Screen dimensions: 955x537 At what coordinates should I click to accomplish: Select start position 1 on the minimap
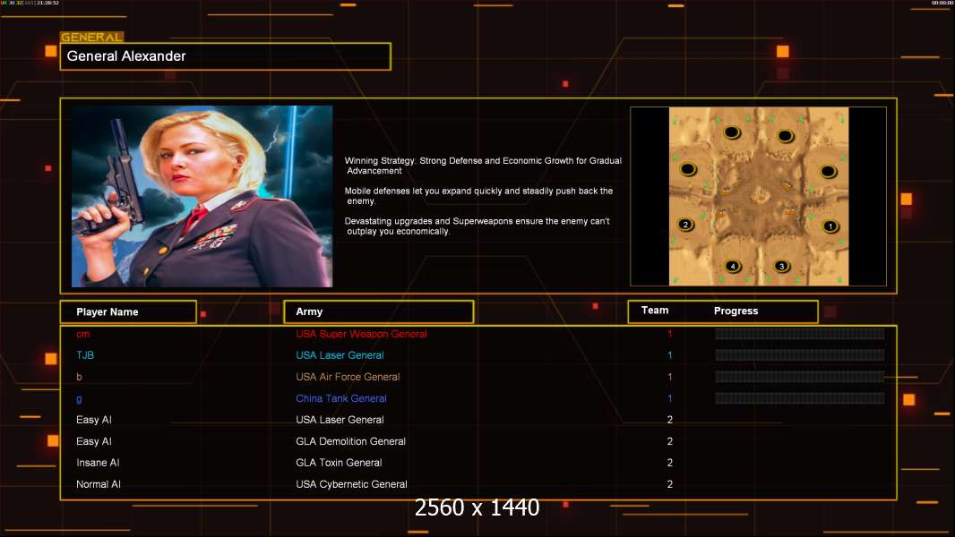tap(830, 226)
